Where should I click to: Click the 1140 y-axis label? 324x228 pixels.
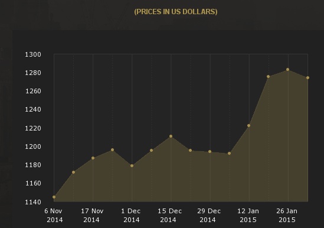(x=33, y=202)
